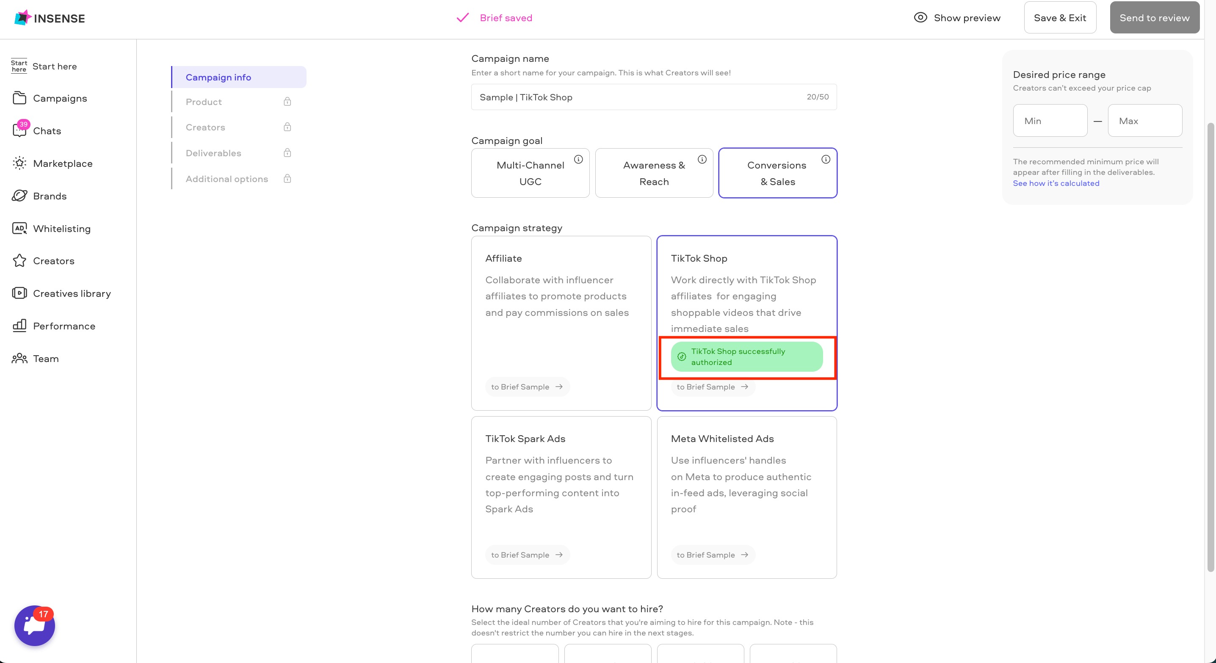The height and width of the screenshot is (663, 1216).
Task: Click the 20/50 character counter
Action: (818, 97)
